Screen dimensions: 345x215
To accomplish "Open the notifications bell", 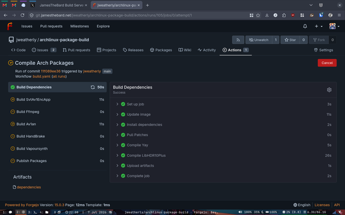I will (305, 26).
